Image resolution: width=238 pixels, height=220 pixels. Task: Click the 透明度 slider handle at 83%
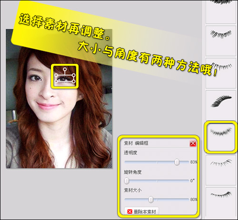[177, 162]
